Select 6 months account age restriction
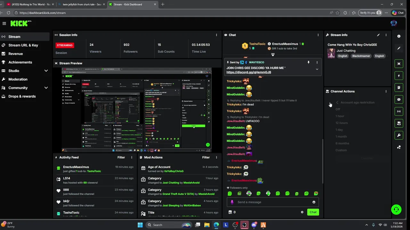Screen dimensions: 410x230 (x=342, y=143)
